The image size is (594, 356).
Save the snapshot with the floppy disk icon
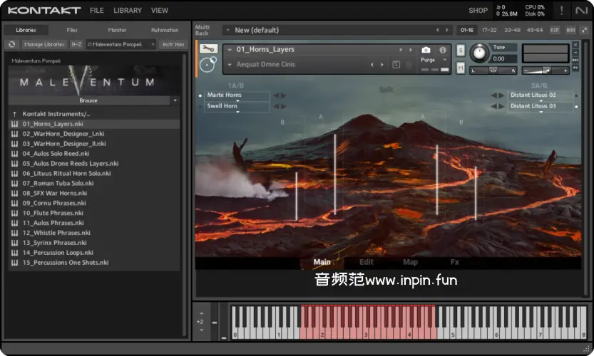coord(396,65)
